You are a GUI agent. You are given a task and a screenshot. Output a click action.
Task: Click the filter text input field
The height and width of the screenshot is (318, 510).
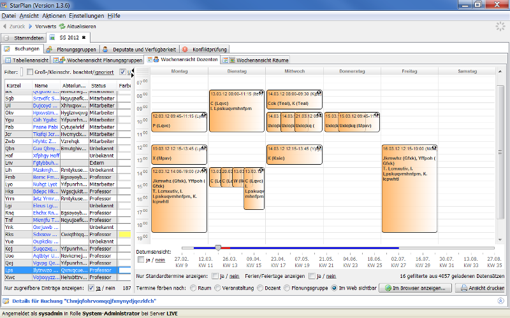(22, 72)
